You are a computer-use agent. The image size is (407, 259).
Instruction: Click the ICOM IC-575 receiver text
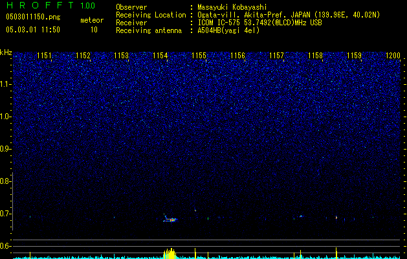click(259, 23)
